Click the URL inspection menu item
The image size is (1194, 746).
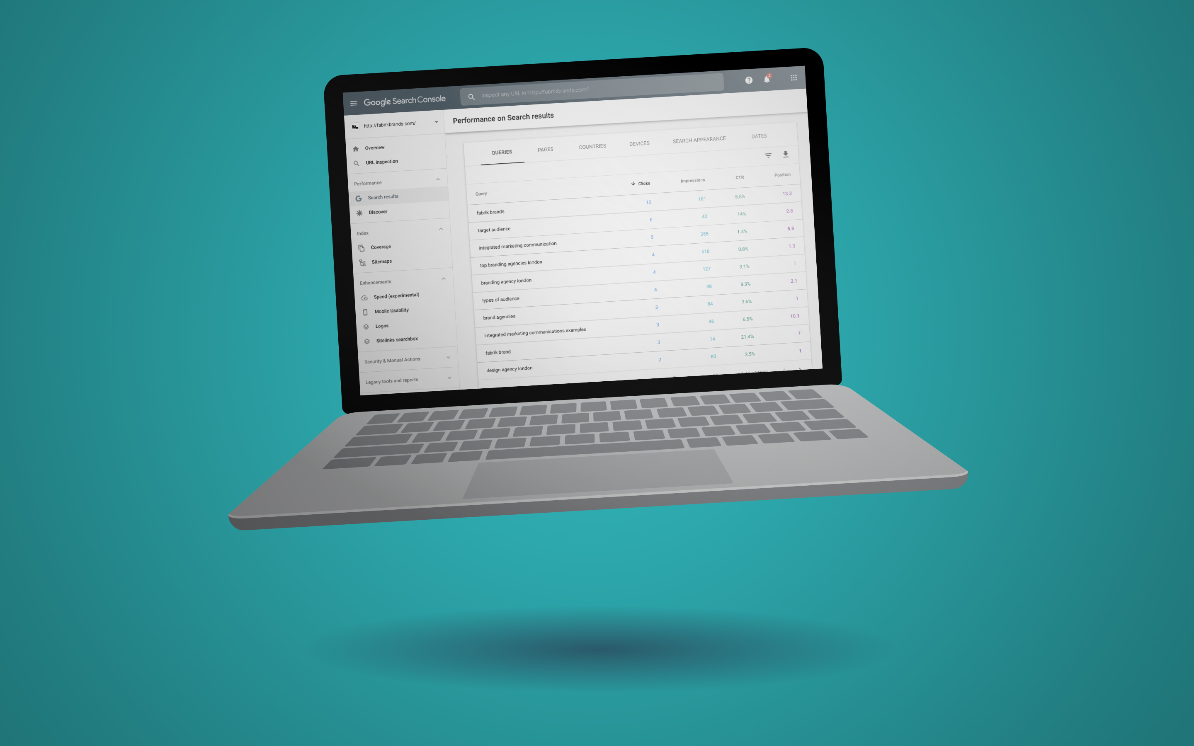coord(385,162)
